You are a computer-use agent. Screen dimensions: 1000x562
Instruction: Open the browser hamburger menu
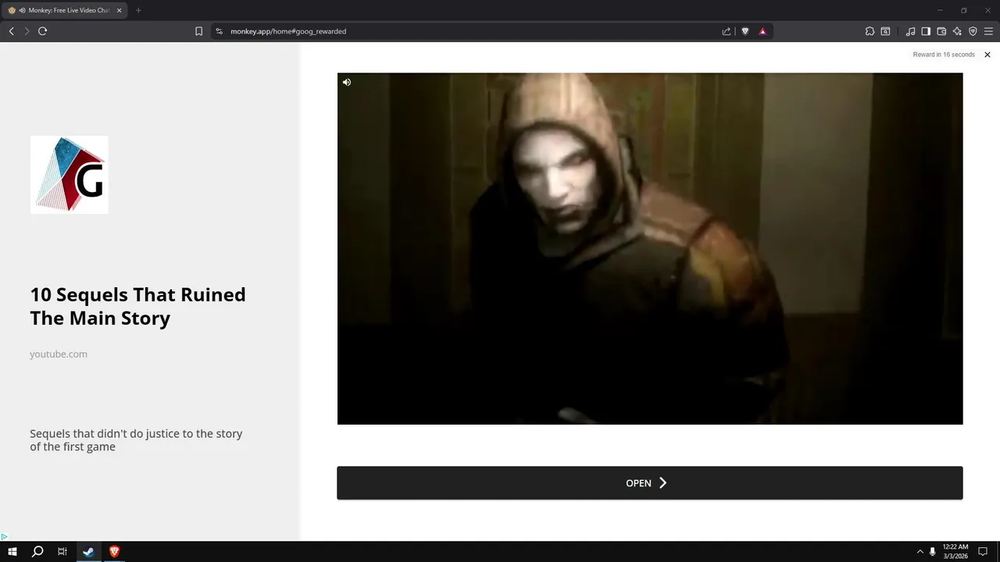988,31
